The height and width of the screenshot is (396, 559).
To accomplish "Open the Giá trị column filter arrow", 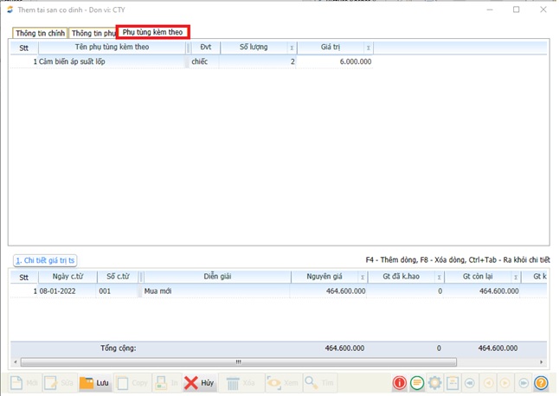I will 368,48.
